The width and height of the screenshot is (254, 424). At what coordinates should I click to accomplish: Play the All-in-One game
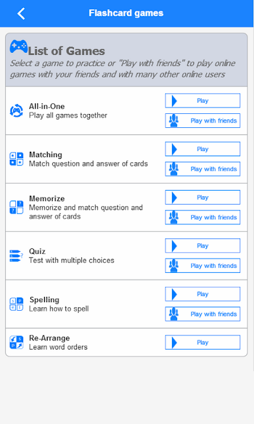(x=202, y=101)
